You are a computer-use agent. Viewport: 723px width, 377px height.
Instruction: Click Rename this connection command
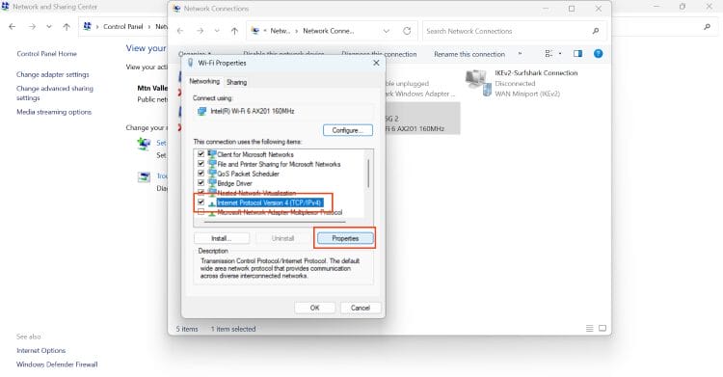pos(469,54)
